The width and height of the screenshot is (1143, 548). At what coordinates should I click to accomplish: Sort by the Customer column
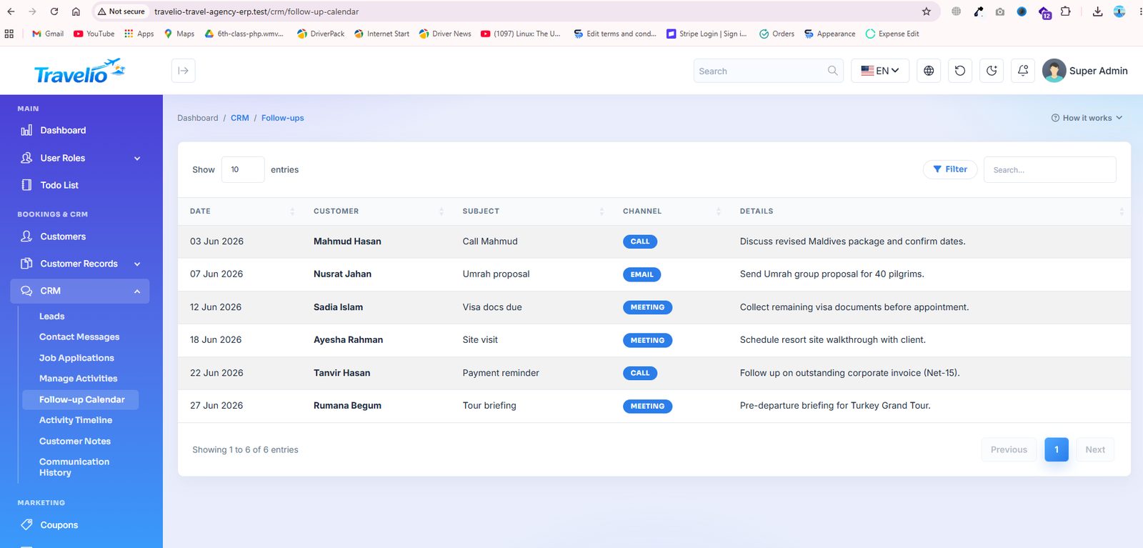point(376,211)
